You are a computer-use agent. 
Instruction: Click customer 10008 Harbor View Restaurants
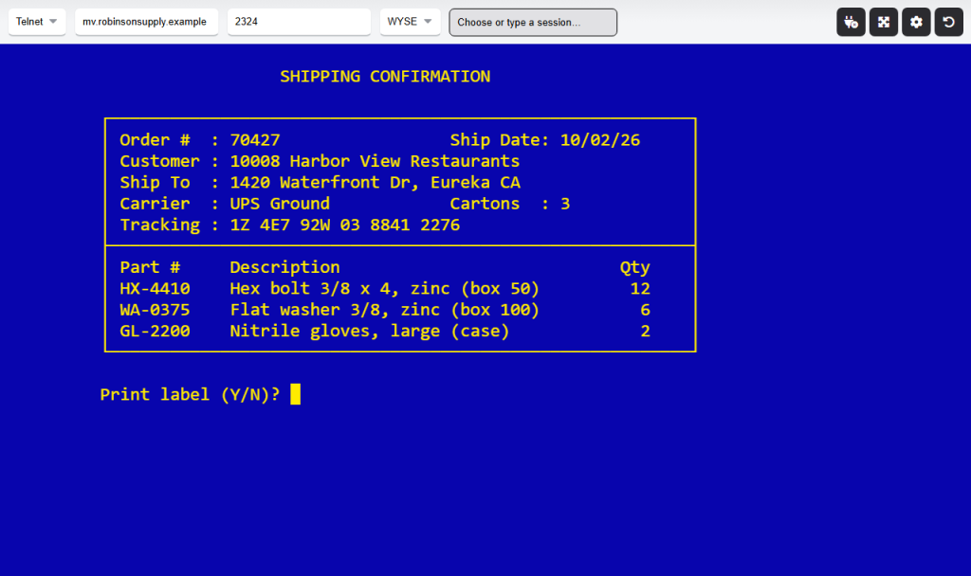375,161
